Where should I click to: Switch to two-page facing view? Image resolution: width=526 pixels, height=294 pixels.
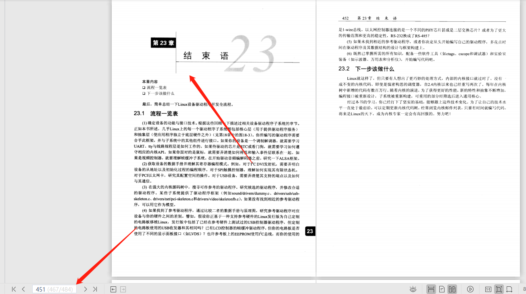click(452, 289)
